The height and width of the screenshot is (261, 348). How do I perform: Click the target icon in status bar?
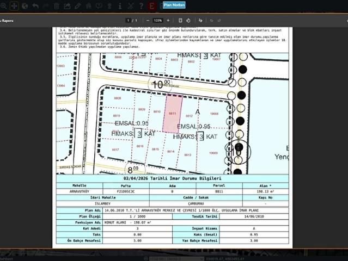(146, 259)
